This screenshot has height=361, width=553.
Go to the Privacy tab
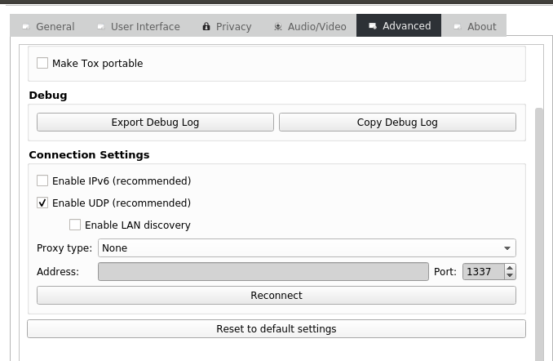[227, 26]
